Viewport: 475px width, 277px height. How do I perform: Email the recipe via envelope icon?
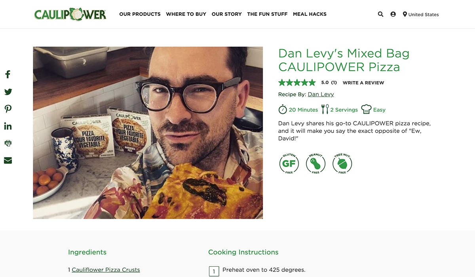[8, 160]
